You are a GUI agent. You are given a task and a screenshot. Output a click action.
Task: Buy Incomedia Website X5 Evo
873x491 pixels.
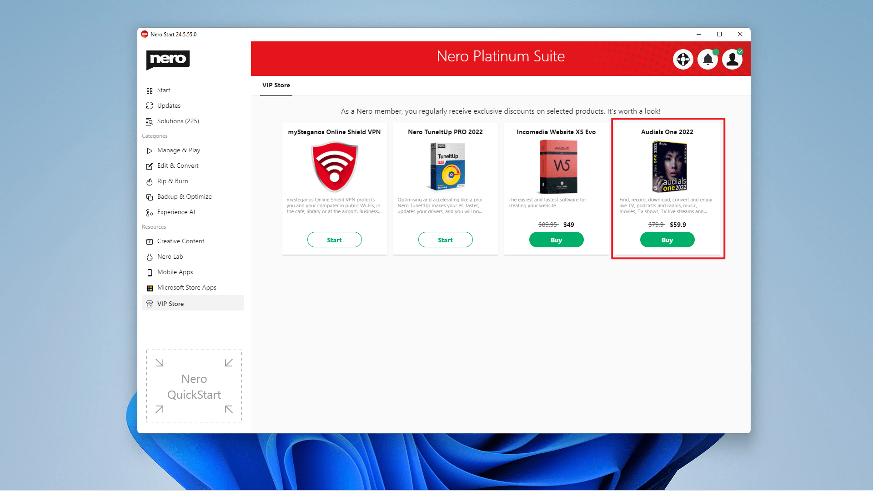(x=556, y=240)
